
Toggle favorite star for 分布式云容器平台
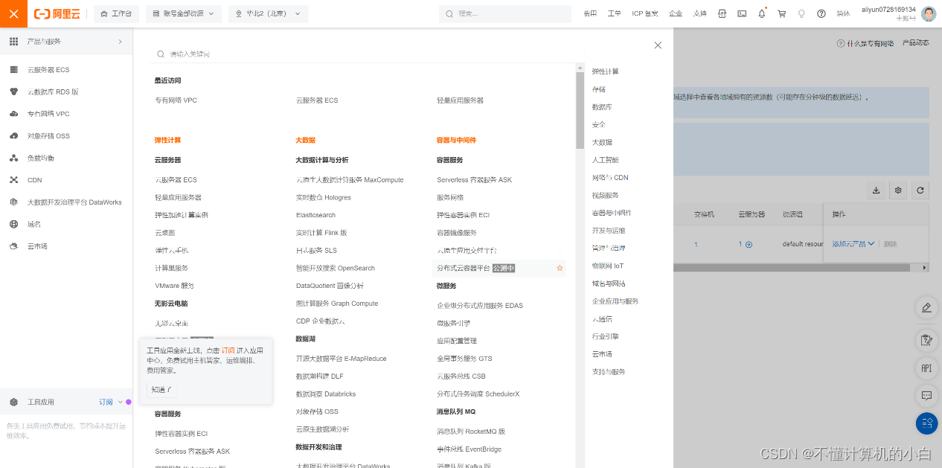[560, 268]
